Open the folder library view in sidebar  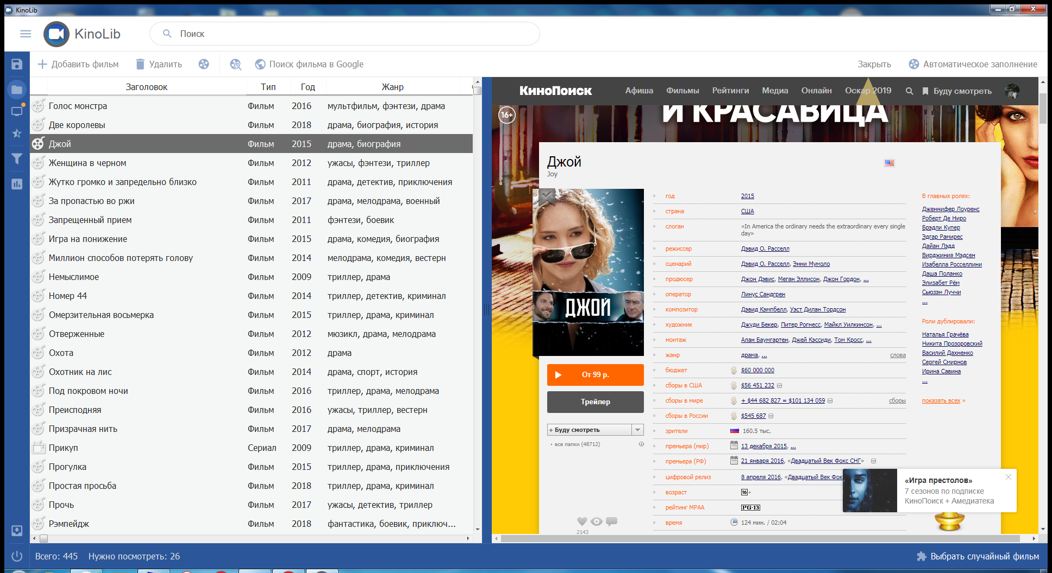17,90
